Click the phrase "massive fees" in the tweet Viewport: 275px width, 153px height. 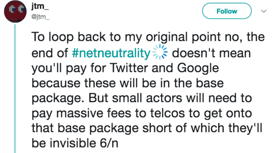click(x=94, y=113)
